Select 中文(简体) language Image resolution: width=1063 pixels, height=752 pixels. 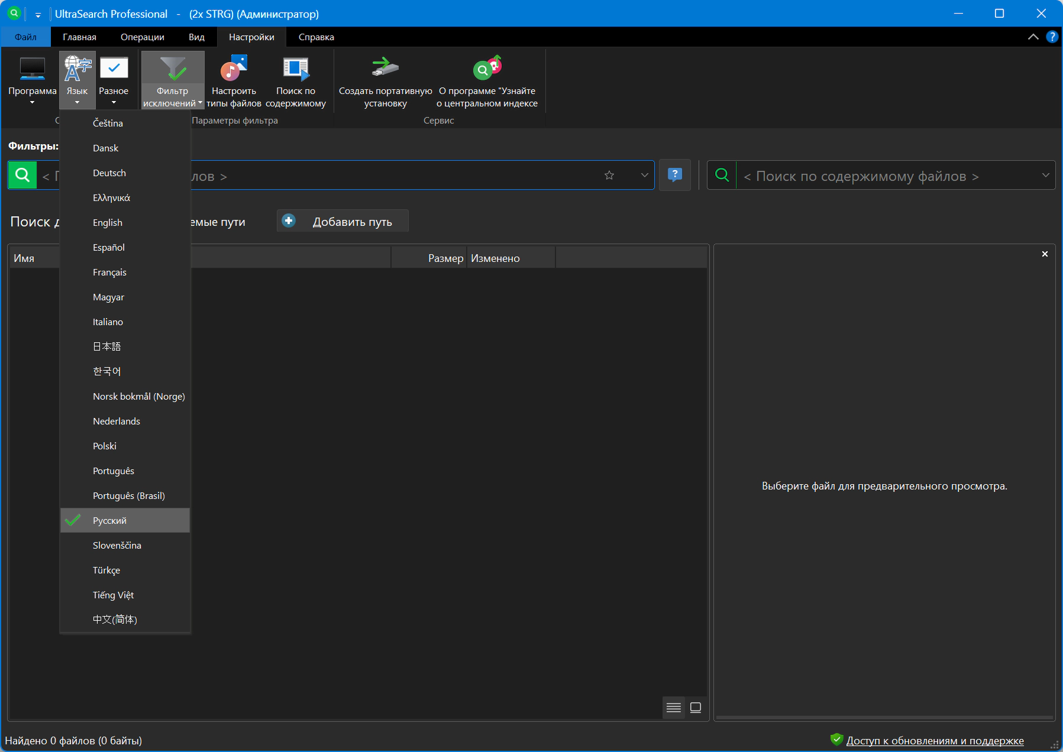(125, 620)
